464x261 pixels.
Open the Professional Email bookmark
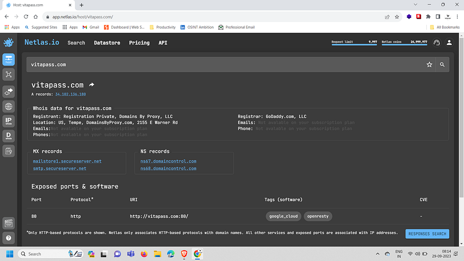pyautogui.click(x=237, y=27)
